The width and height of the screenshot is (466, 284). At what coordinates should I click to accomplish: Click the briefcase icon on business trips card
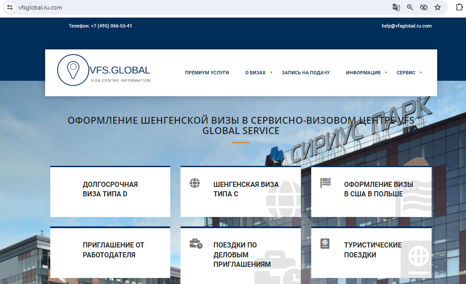[x=196, y=244]
